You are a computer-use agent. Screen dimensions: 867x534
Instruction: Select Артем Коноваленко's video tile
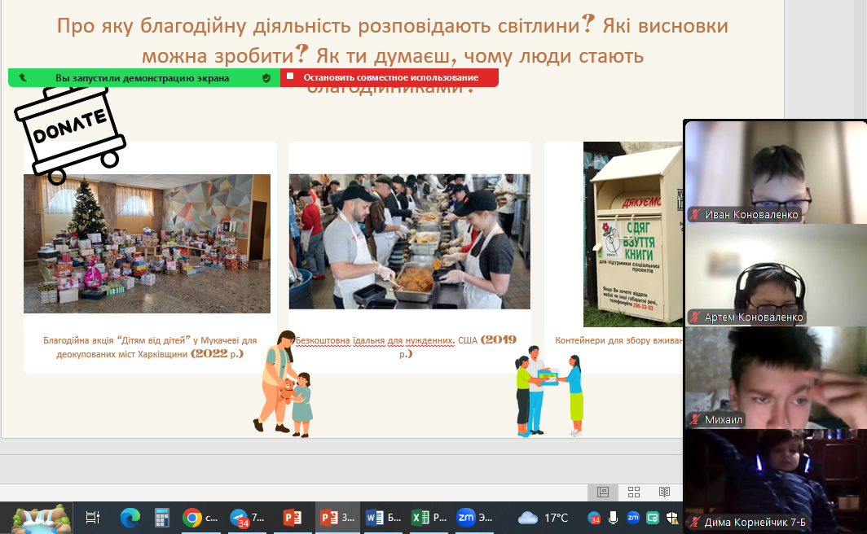pyautogui.click(x=776, y=275)
